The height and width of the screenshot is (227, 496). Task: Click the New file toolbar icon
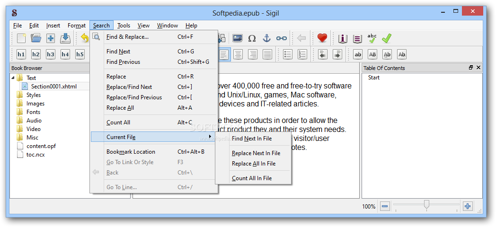(21, 38)
